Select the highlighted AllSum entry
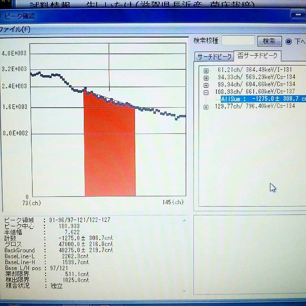The height and width of the screenshot is (306, 306). pyautogui.click(x=262, y=99)
